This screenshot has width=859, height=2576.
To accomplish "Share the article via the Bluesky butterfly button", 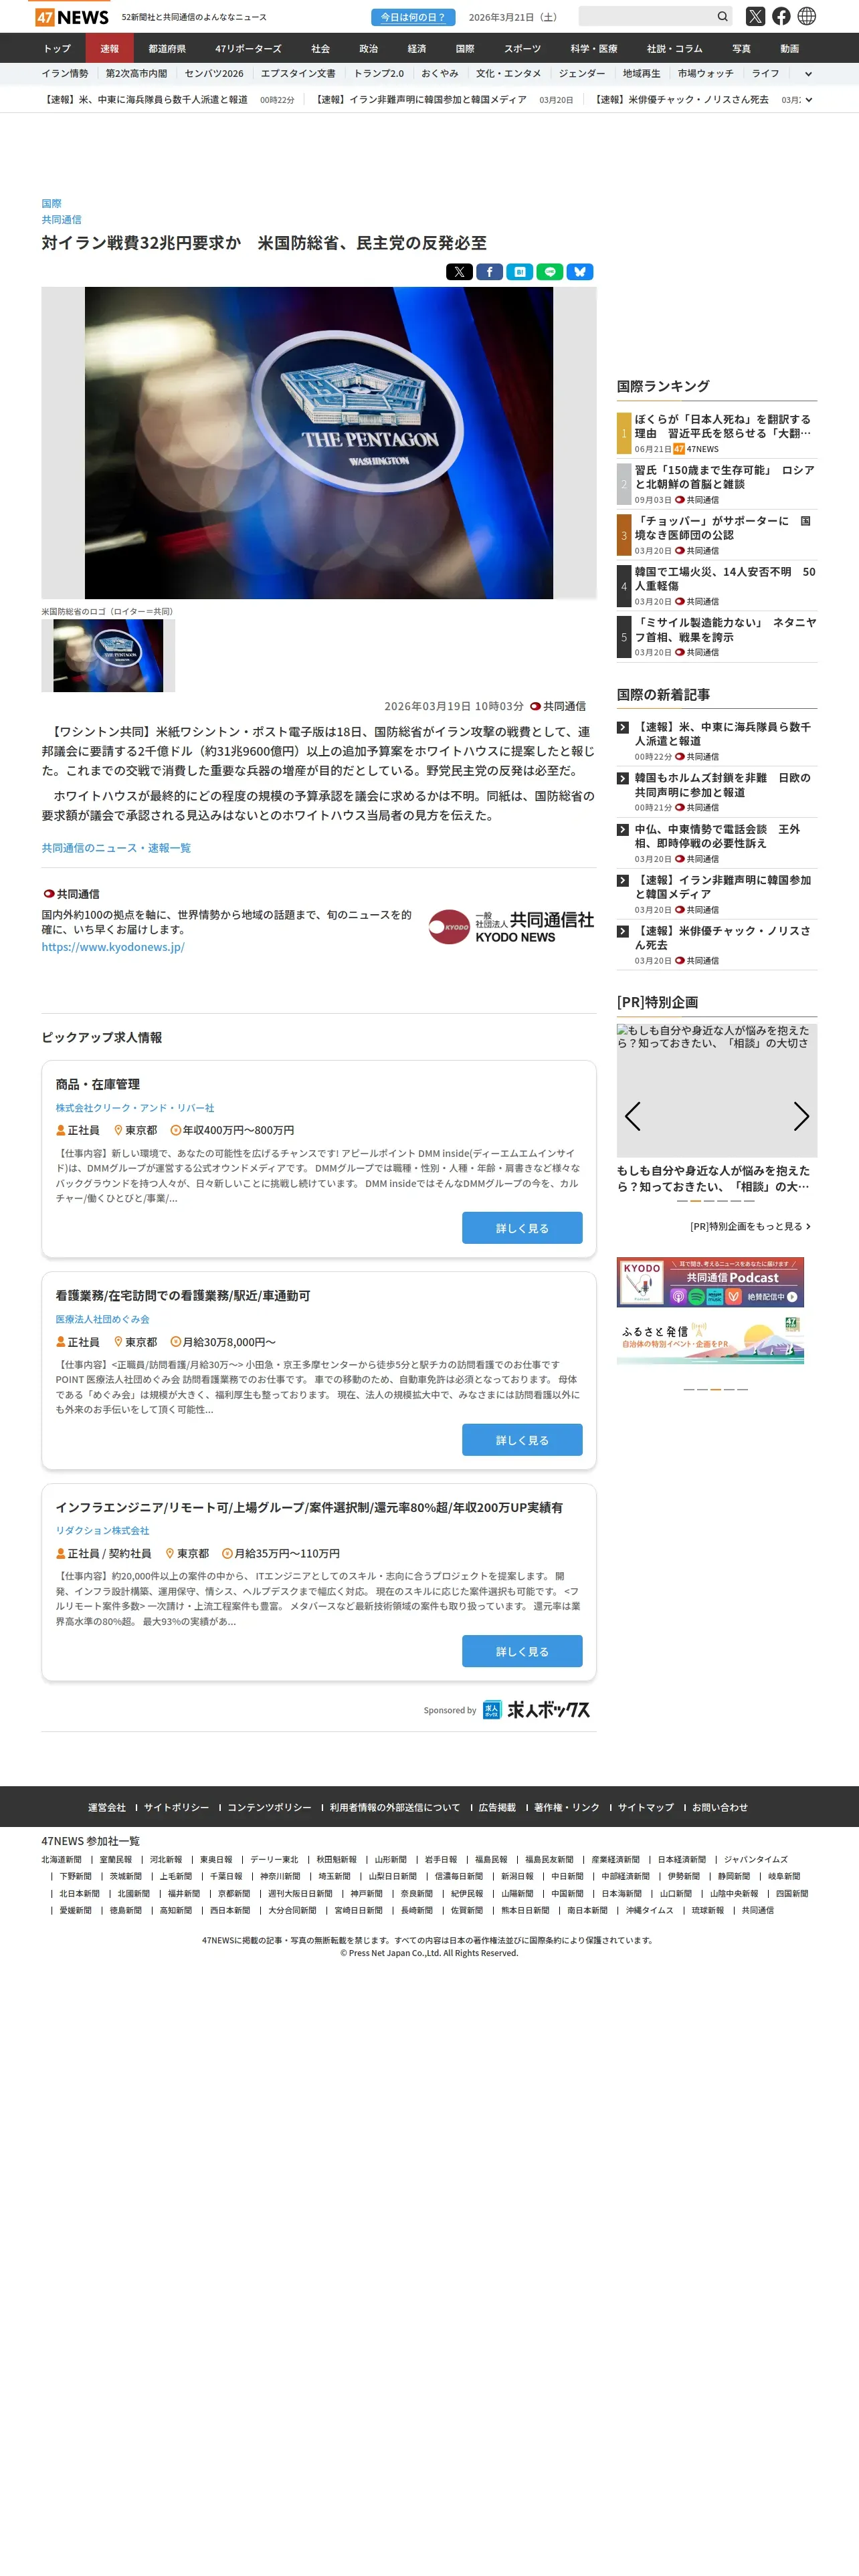I will coord(580,272).
